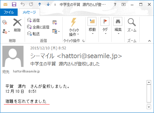Open the More reply actions dropdown
Image resolution: width=154 pixels, height=113 pixels.
(x=56, y=31)
